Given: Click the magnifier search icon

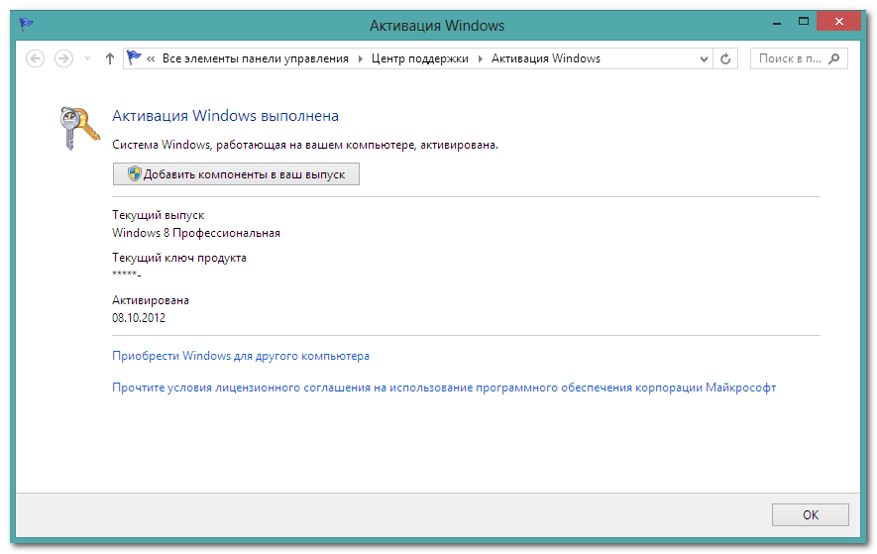Looking at the screenshot, I should (834, 58).
